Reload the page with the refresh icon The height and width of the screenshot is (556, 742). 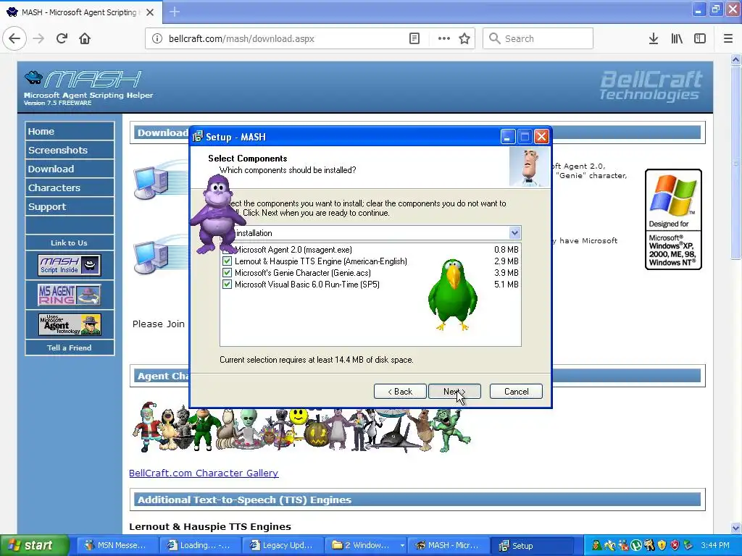point(62,38)
